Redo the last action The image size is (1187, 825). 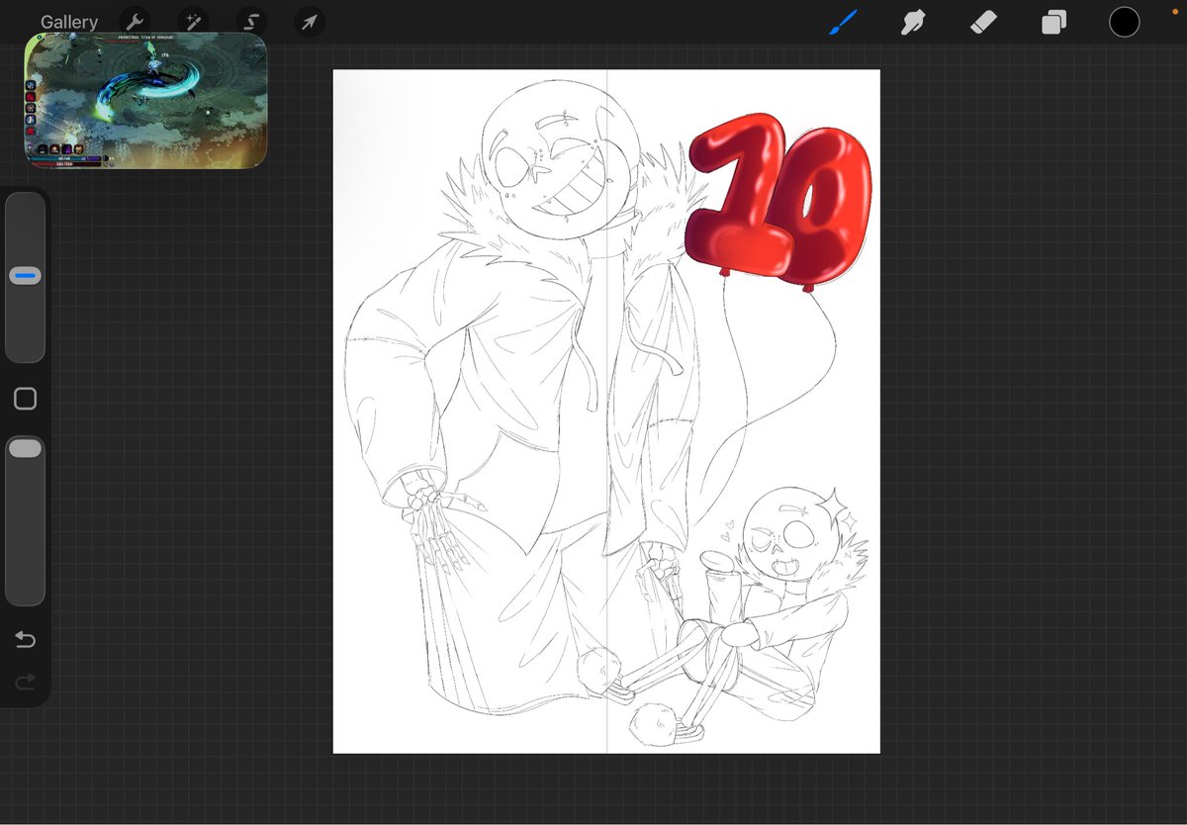pos(26,682)
